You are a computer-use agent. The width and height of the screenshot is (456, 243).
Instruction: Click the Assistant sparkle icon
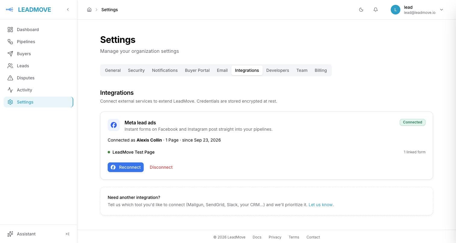pyautogui.click(x=10, y=234)
